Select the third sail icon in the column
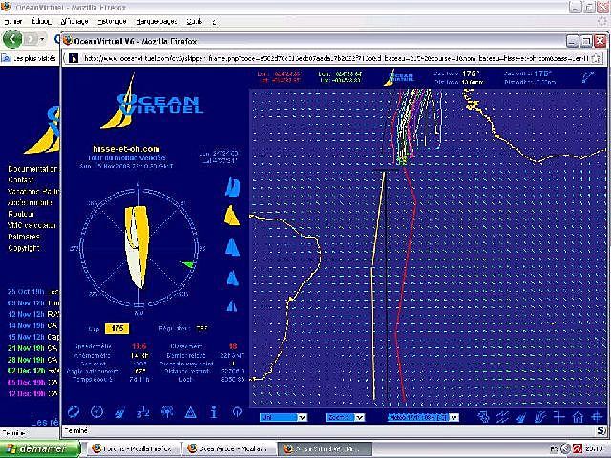Screen dimensions: 611x458 pos(232,247)
